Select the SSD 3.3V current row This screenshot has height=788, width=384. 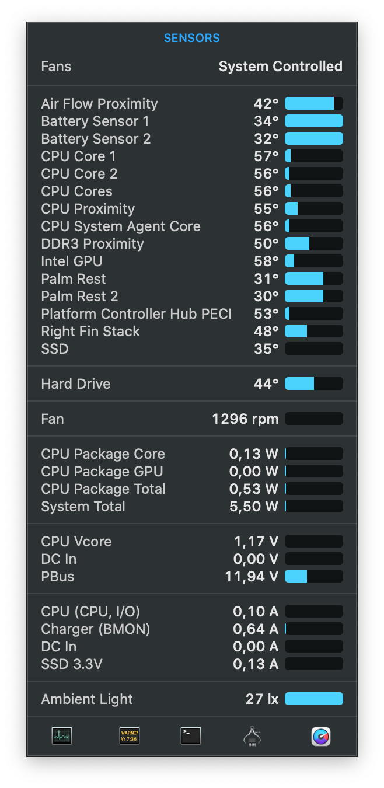pyautogui.click(x=191, y=664)
